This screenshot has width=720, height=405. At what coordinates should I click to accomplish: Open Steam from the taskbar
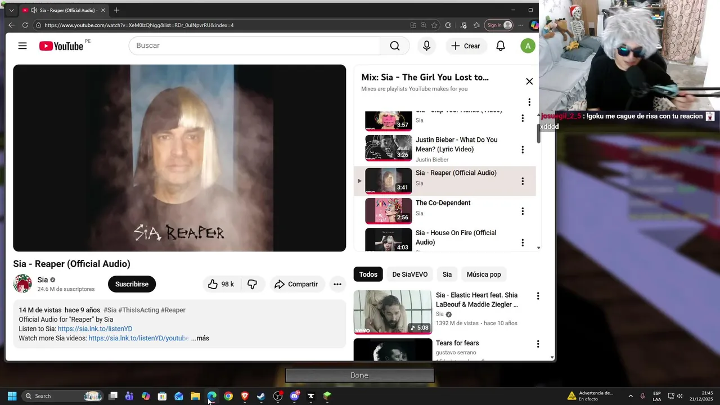[x=261, y=396]
